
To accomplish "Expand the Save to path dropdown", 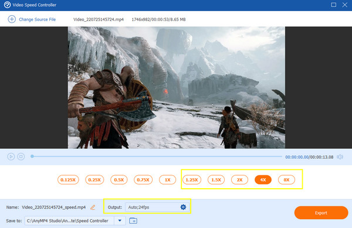I will (120, 220).
